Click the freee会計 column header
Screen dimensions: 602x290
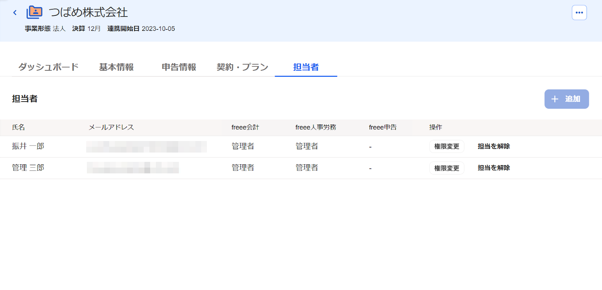coord(245,127)
